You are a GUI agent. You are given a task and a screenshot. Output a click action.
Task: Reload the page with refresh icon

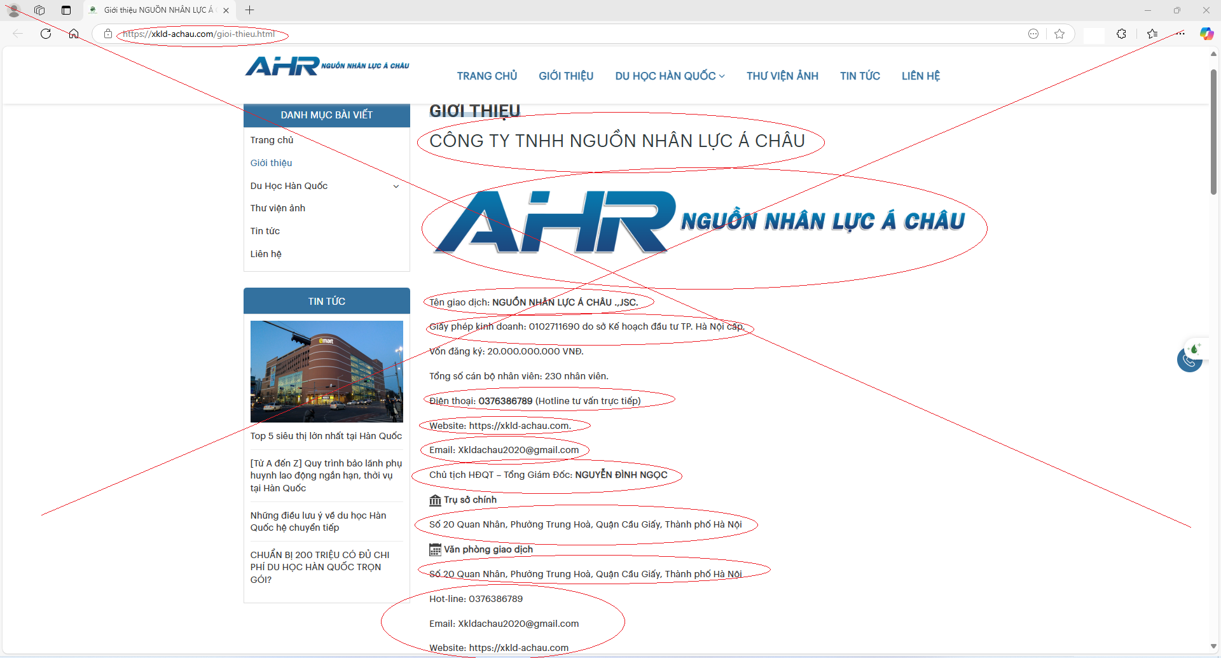point(46,34)
